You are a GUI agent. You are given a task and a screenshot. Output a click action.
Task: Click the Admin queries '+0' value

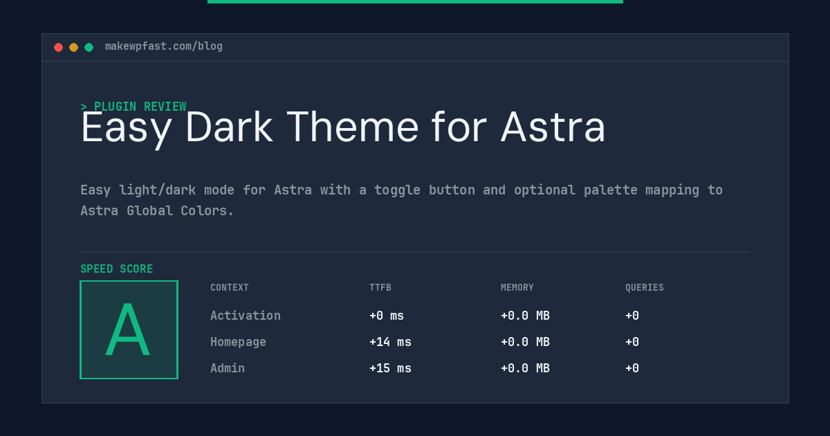coord(632,368)
